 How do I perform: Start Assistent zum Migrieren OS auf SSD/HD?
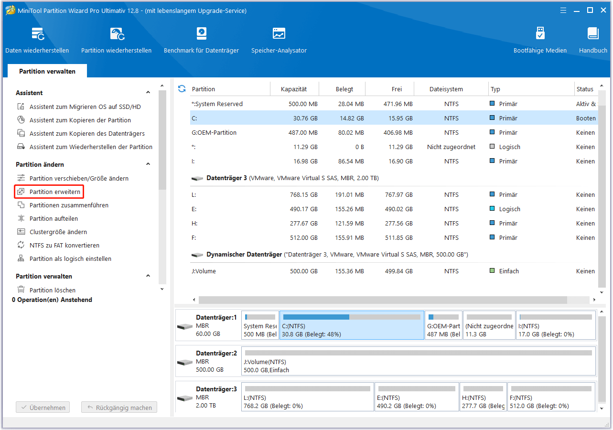(x=85, y=107)
